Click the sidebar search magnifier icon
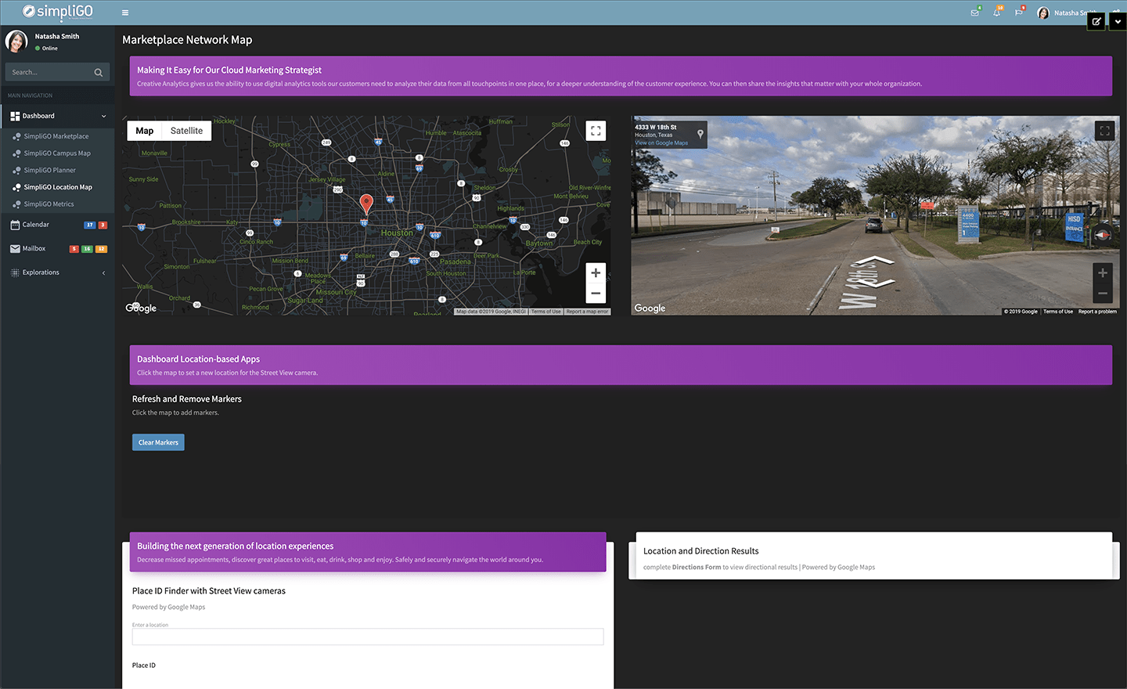This screenshot has width=1127, height=689. 99,72
